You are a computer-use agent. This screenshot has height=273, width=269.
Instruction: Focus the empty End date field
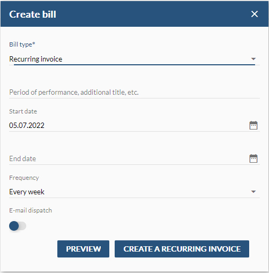129,158
